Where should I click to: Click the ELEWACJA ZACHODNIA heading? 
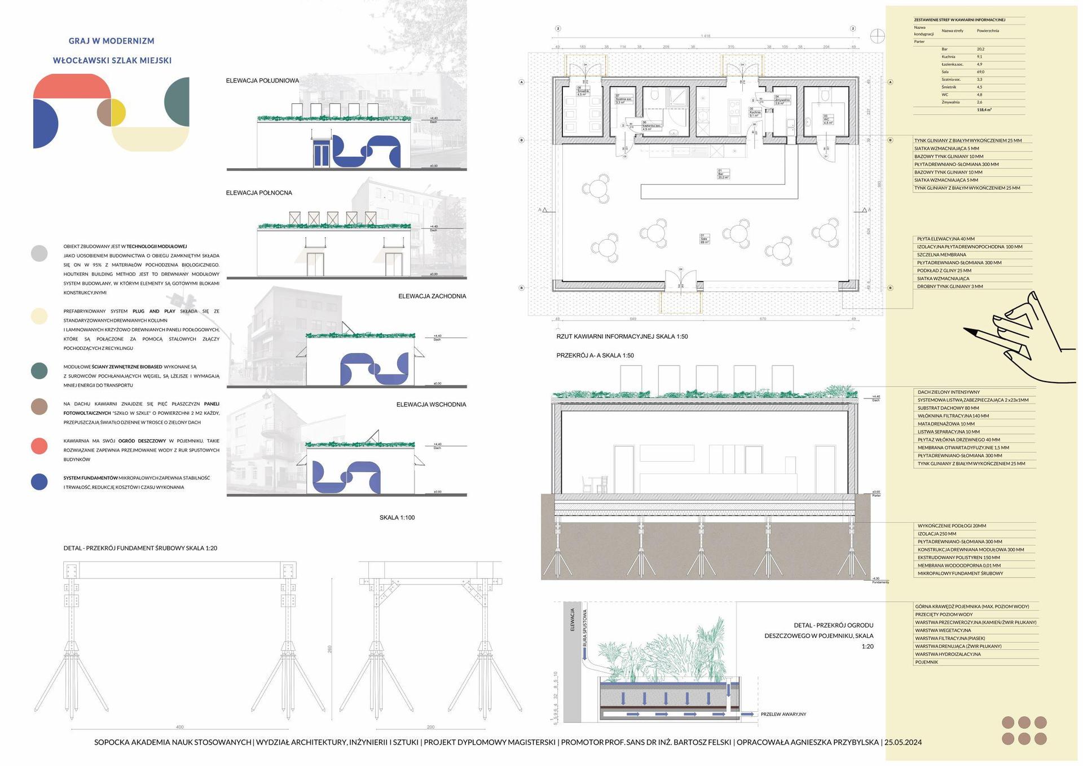432,296
